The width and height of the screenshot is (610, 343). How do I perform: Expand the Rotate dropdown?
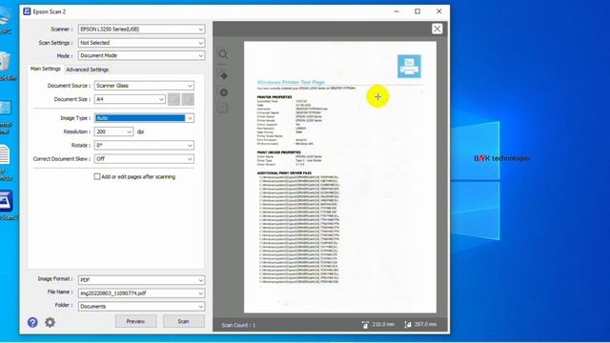coord(144,146)
